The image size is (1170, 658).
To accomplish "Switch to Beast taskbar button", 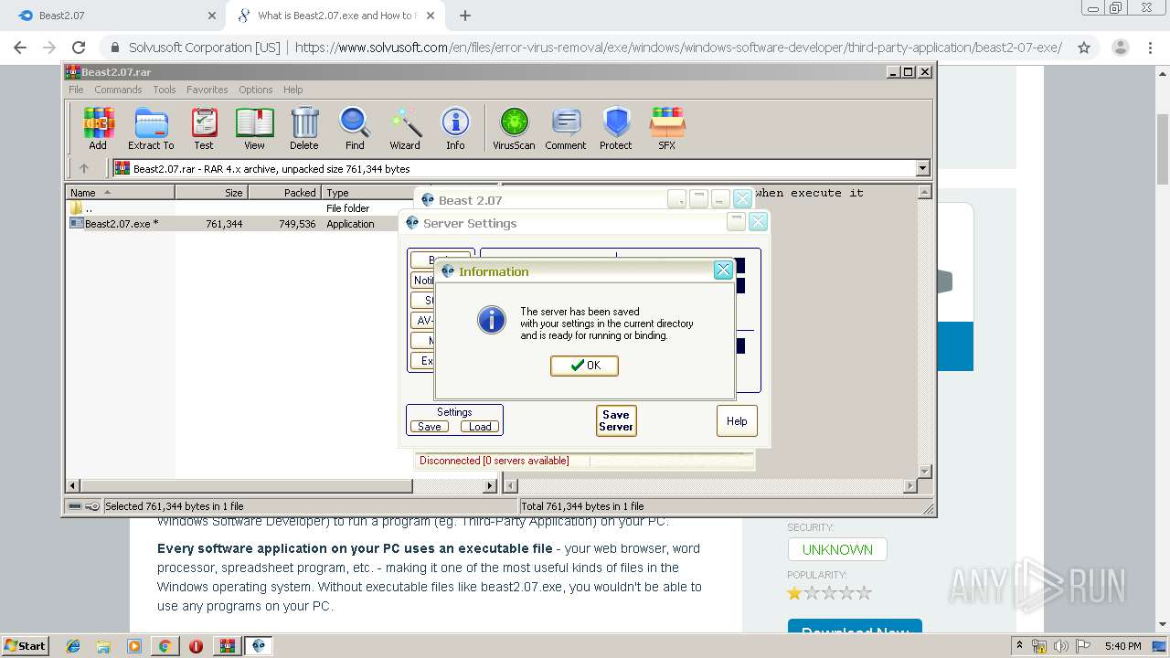I will tap(259, 646).
